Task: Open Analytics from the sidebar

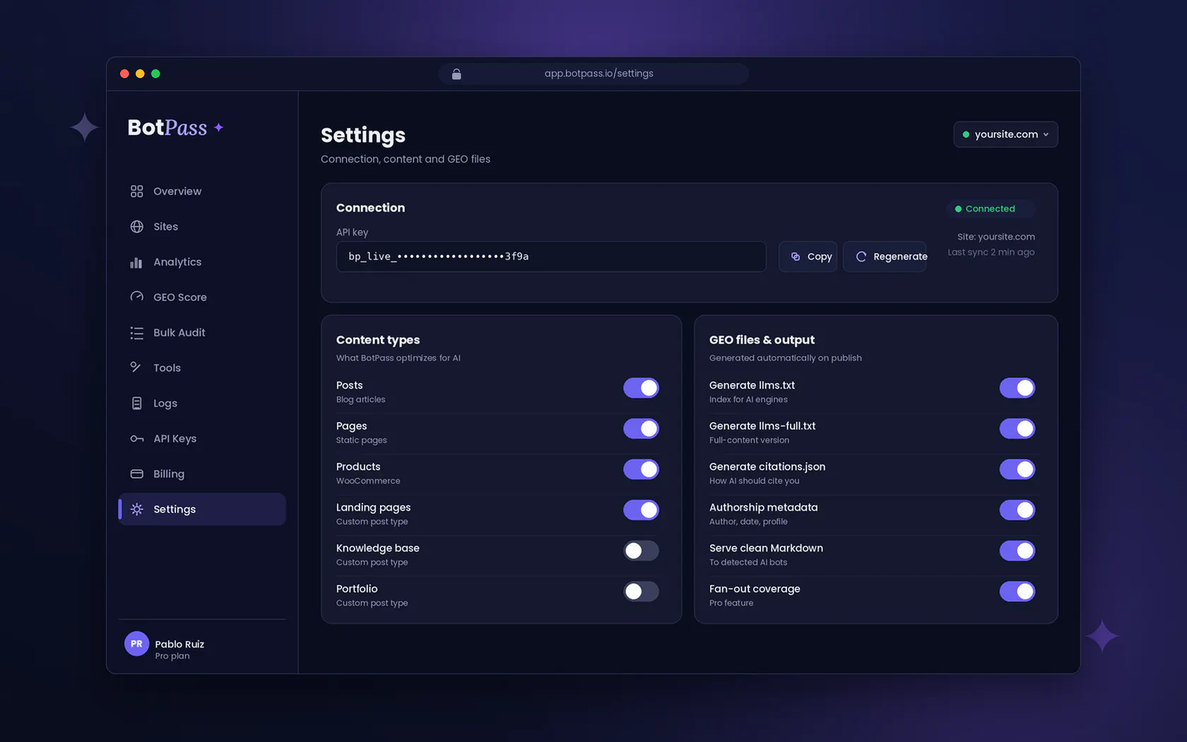Action: [202, 262]
